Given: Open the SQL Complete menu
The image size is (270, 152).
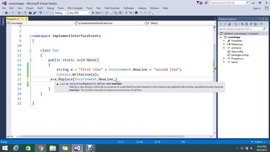Looking at the screenshot, I should pos(75,8).
